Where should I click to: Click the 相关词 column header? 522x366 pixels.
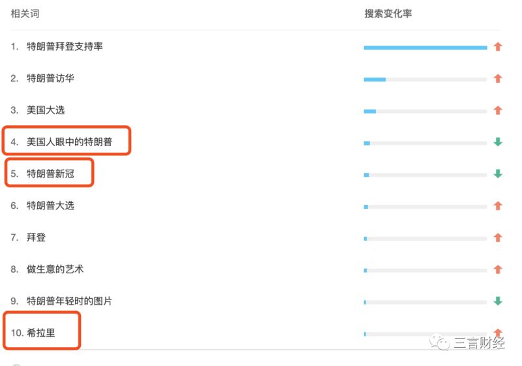25,14
